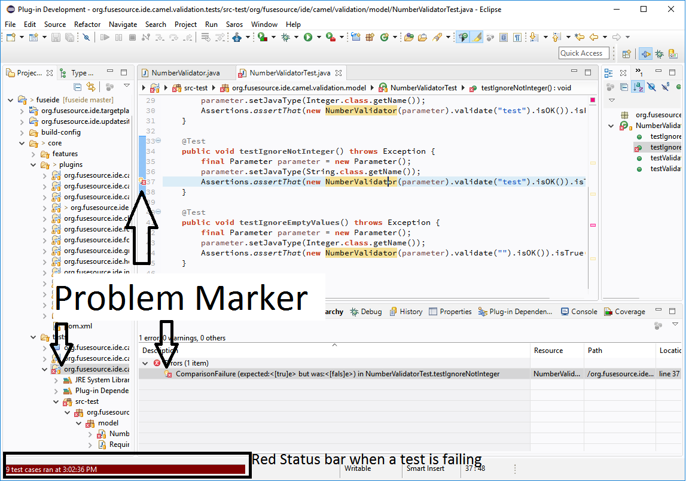Select the ComparisonFailure error row
Viewport: 689px width, 481px height.
[x=337, y=374]
